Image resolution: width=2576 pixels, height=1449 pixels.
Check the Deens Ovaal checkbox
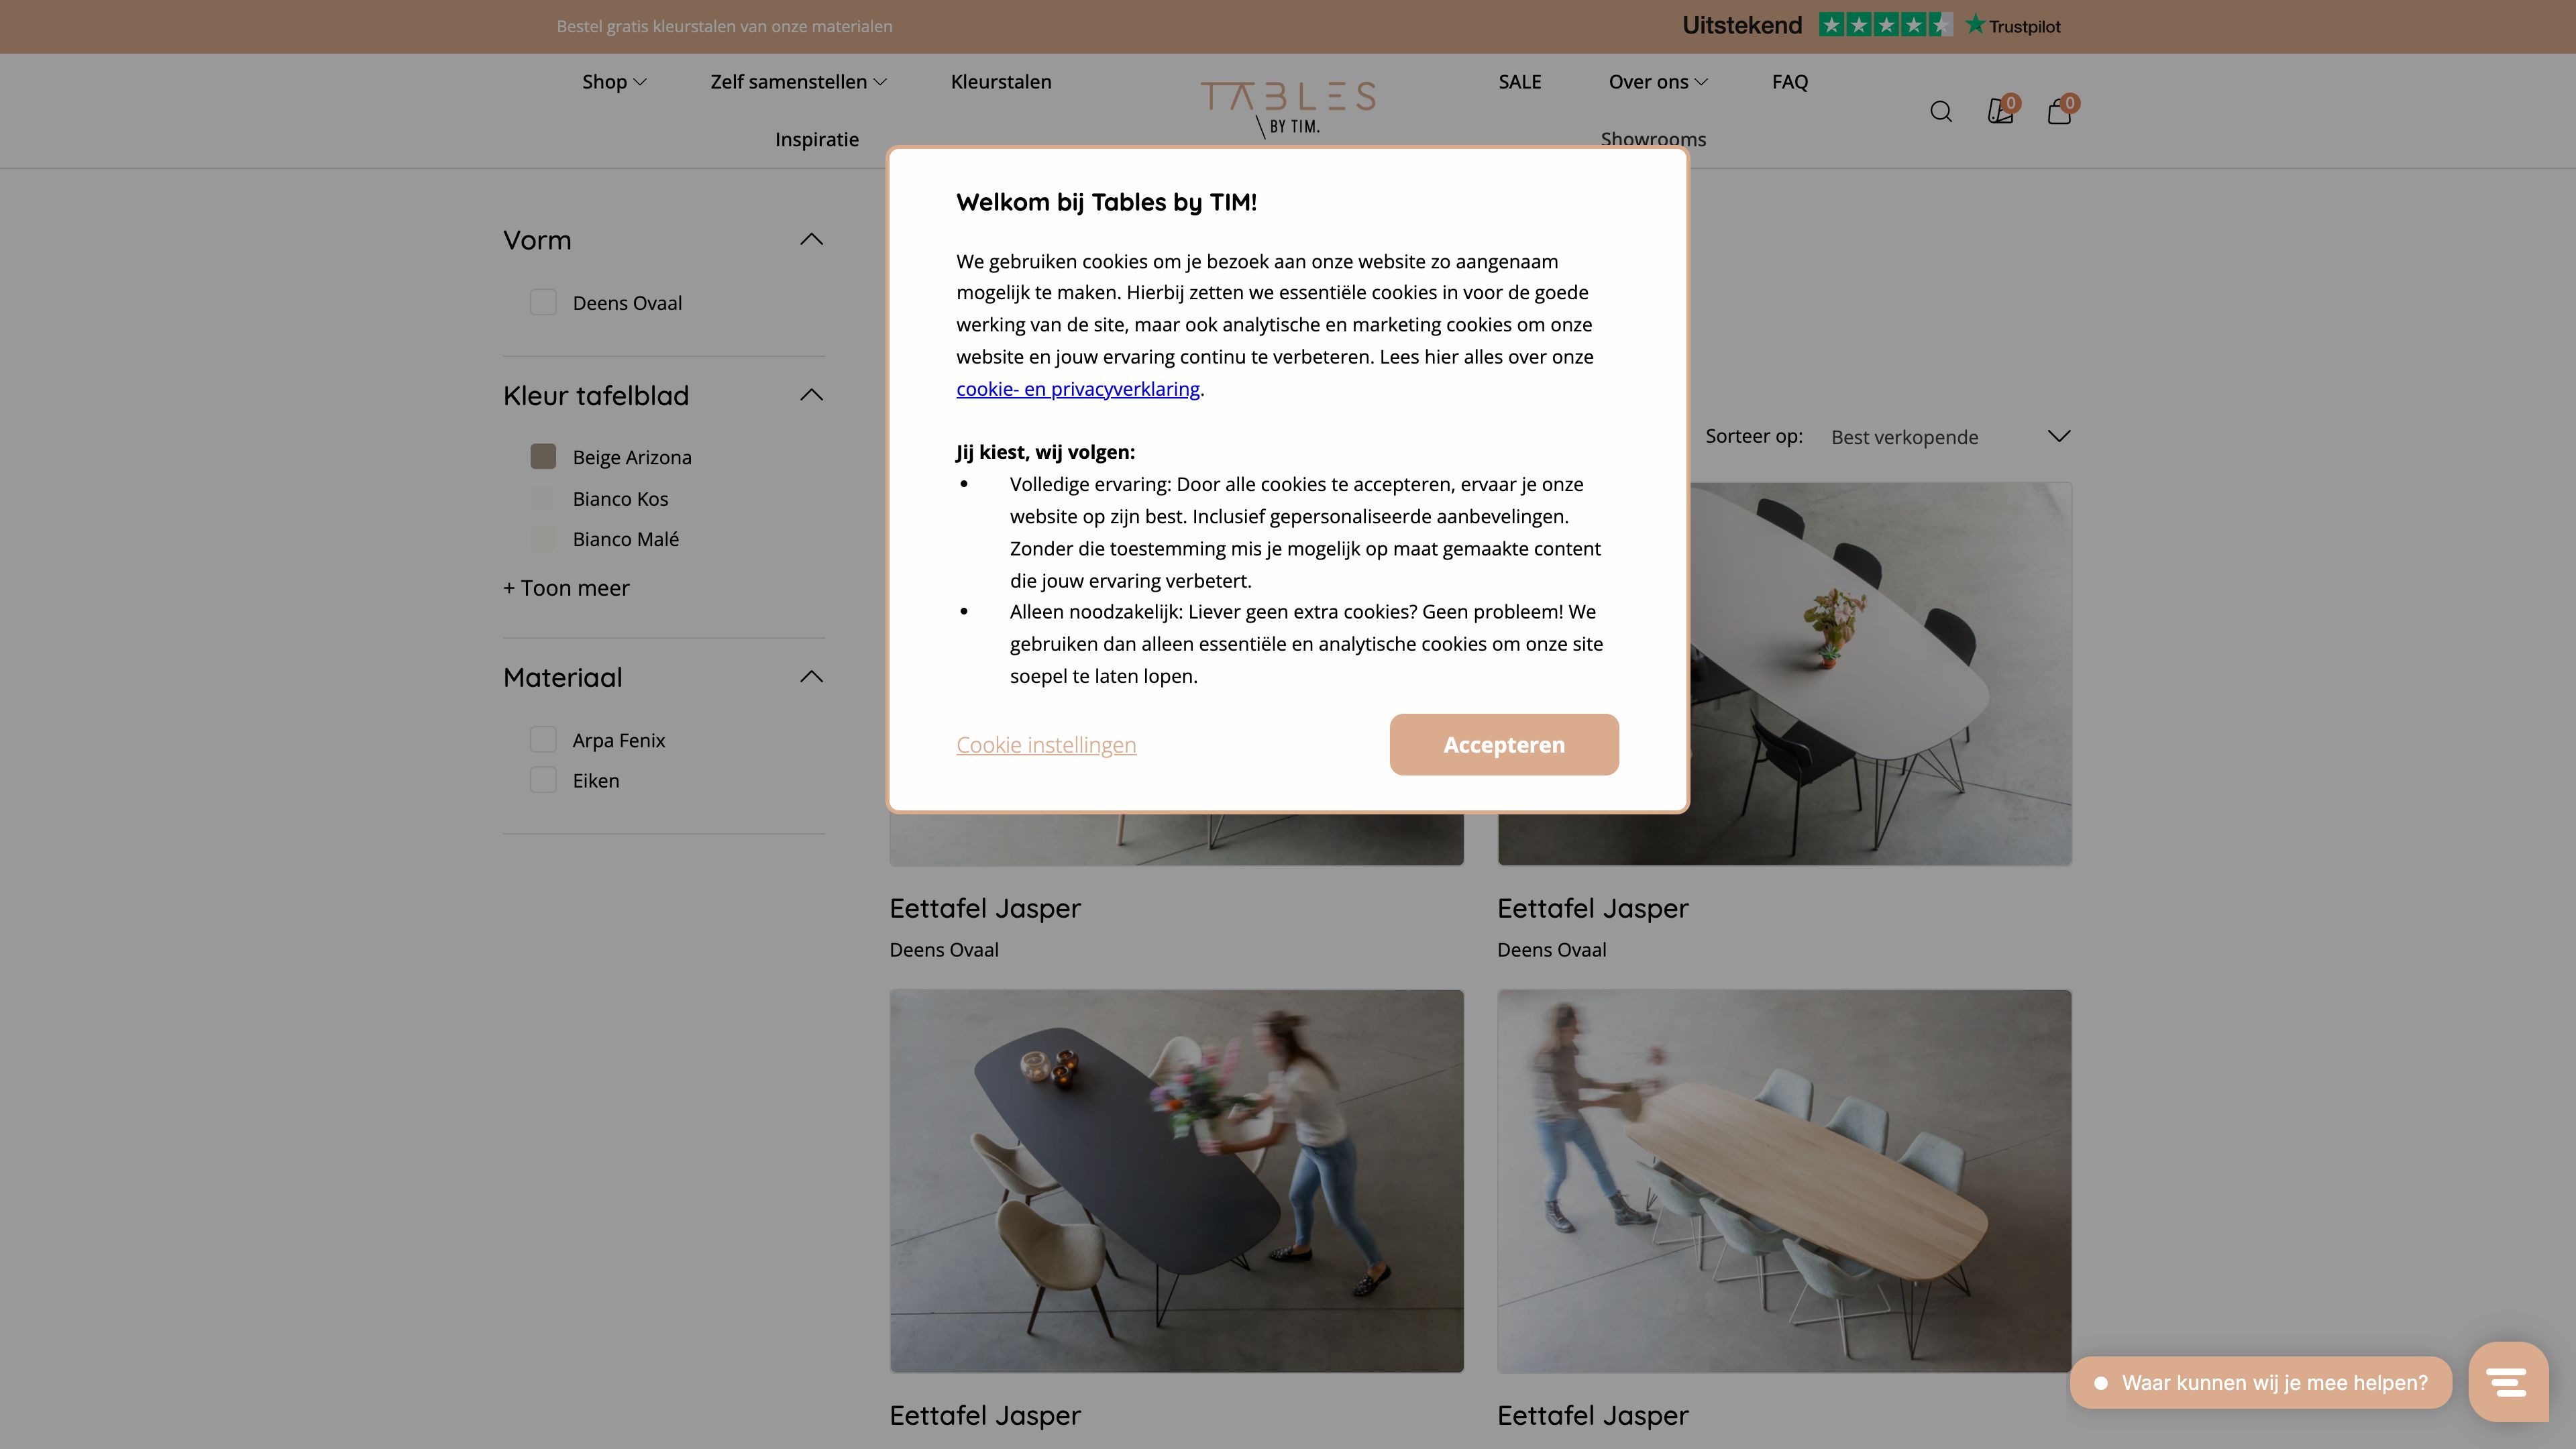[x=543, y=302]
